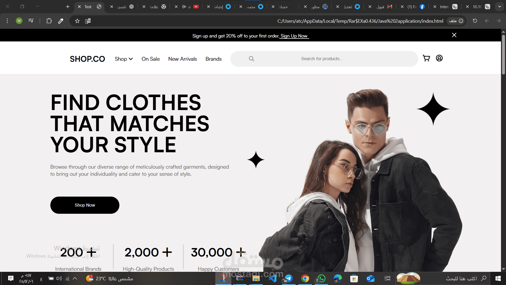This screenshot has height=285, width=506.
Task: Expand the tab search dropdown arrow
Action: coord(499,7)
